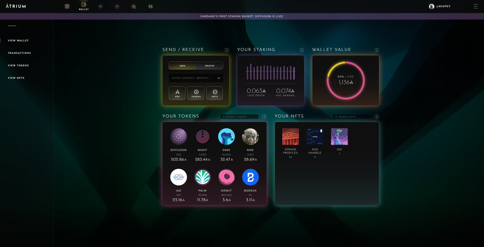Open View NFTs in sidebar
484x247 pixels.
[16, 78]
